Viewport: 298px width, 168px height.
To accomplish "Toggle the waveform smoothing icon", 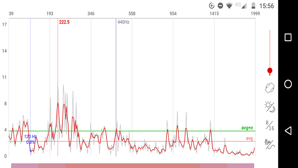I will pos(270,143).
